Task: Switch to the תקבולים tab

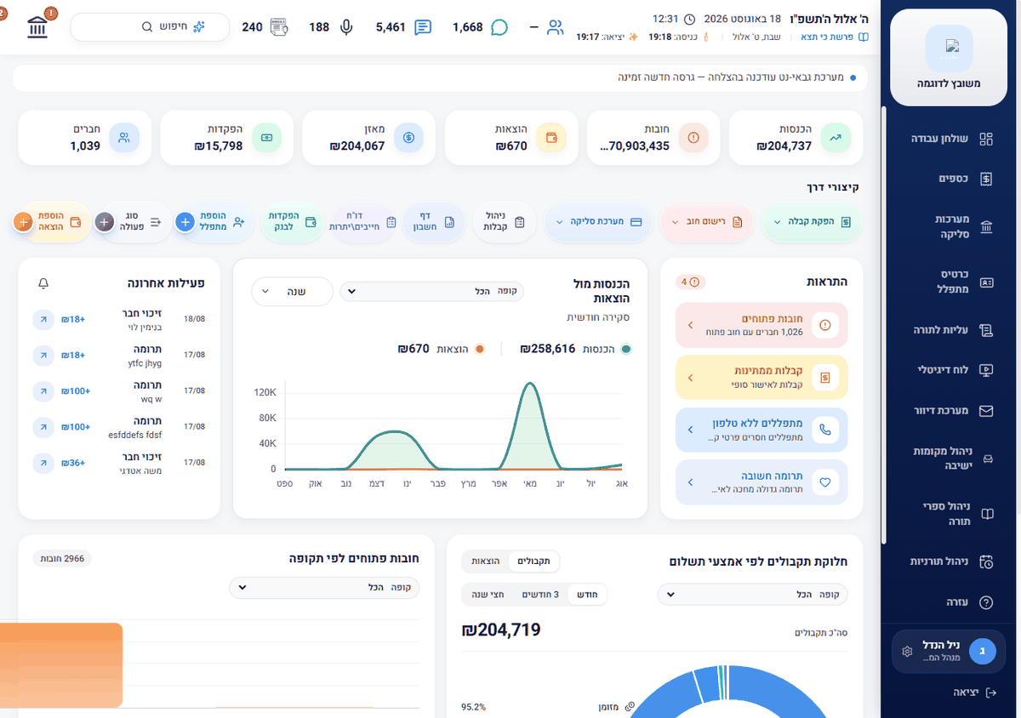Action: pyautogui.click(x=533, y=561)
